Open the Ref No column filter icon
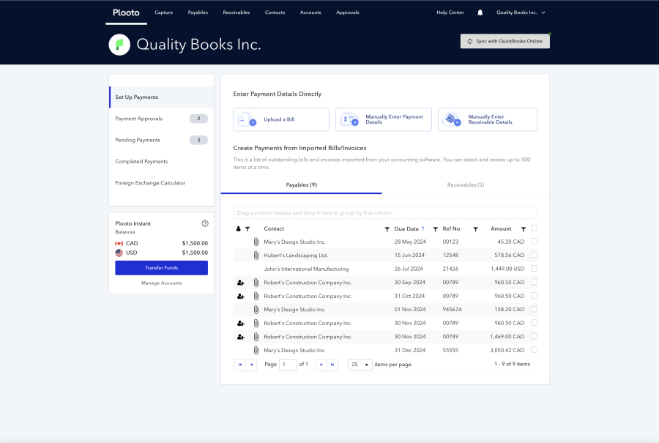659x443 pixels. click(x=475, y=229)
